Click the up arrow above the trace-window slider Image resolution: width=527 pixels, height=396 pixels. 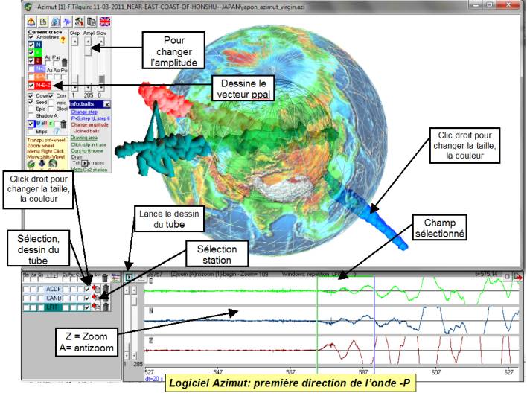tap(127, 291)
